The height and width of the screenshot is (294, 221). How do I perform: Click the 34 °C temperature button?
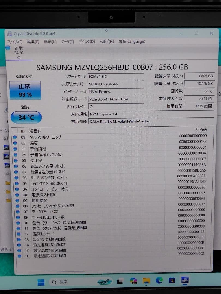click(x=26, y=117)
